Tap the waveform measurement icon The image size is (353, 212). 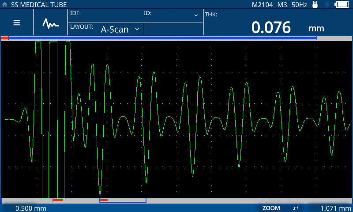(x=50, y=23)
